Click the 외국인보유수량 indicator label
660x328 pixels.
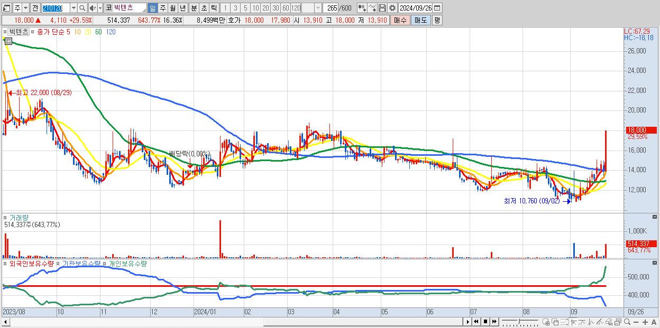coord(31,263)
